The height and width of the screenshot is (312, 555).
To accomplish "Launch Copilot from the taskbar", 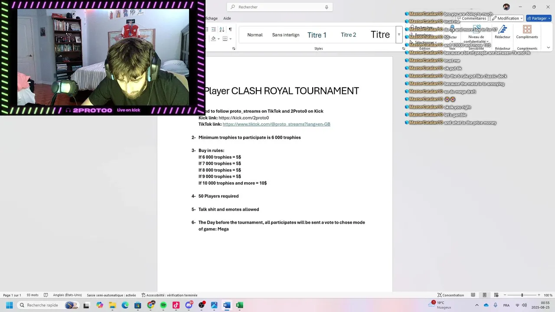I will [x=100, y=305].
